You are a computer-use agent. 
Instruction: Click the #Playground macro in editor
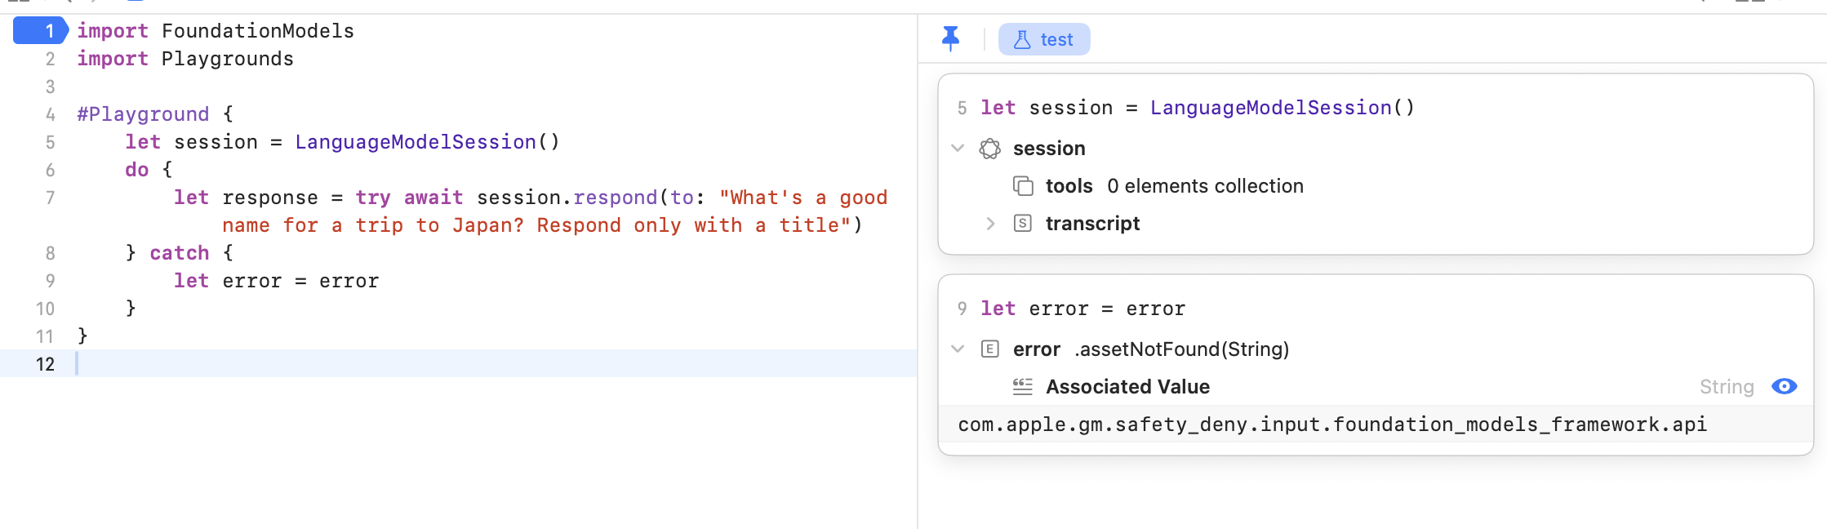click(x=143, y=114)
